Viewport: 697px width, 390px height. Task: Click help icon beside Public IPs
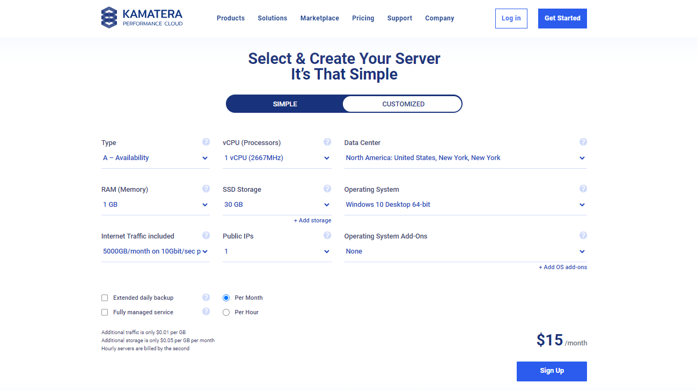327,236
